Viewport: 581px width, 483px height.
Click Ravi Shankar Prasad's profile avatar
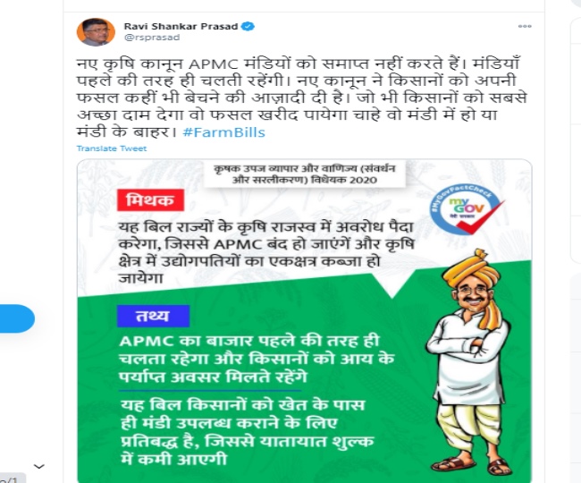tap(96, 32)
